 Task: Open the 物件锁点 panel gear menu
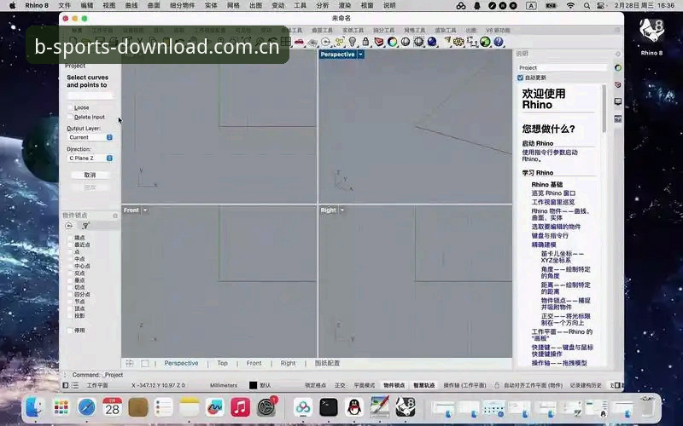[x=115, y=216]
